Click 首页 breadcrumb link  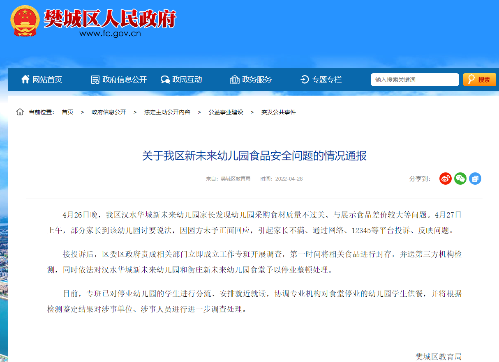pyautogui.click(x=67, y=112)
